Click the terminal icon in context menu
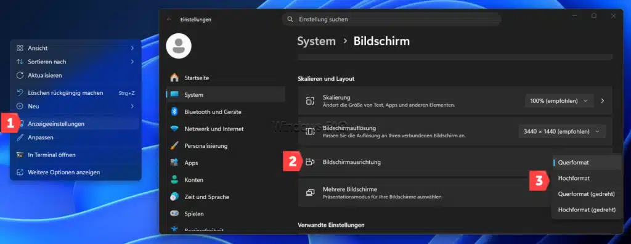631x244 pixels. (20, 155)
